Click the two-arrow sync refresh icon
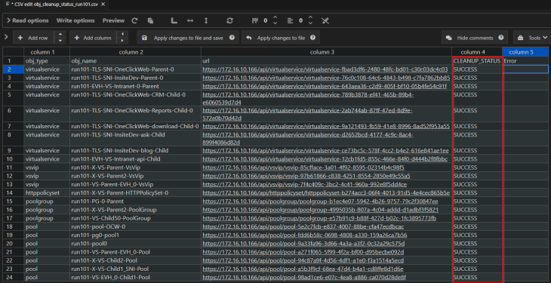The image size is (551, 283). coord(229,20)
